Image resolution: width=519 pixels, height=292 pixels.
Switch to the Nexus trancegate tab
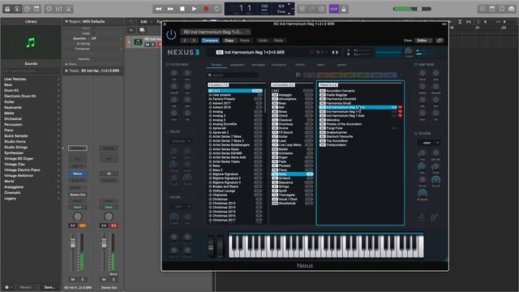[258, 65]
